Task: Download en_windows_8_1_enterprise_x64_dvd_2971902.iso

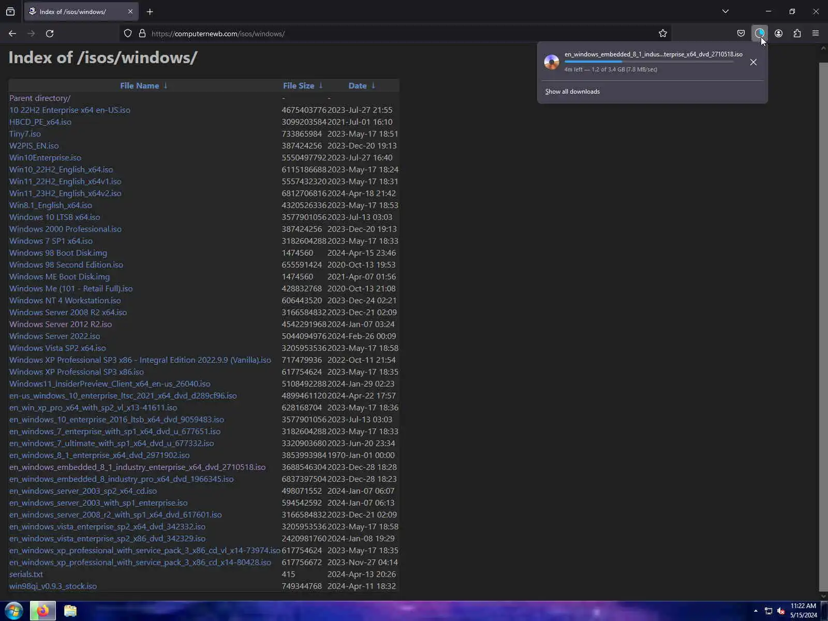Action: [99, 455]
